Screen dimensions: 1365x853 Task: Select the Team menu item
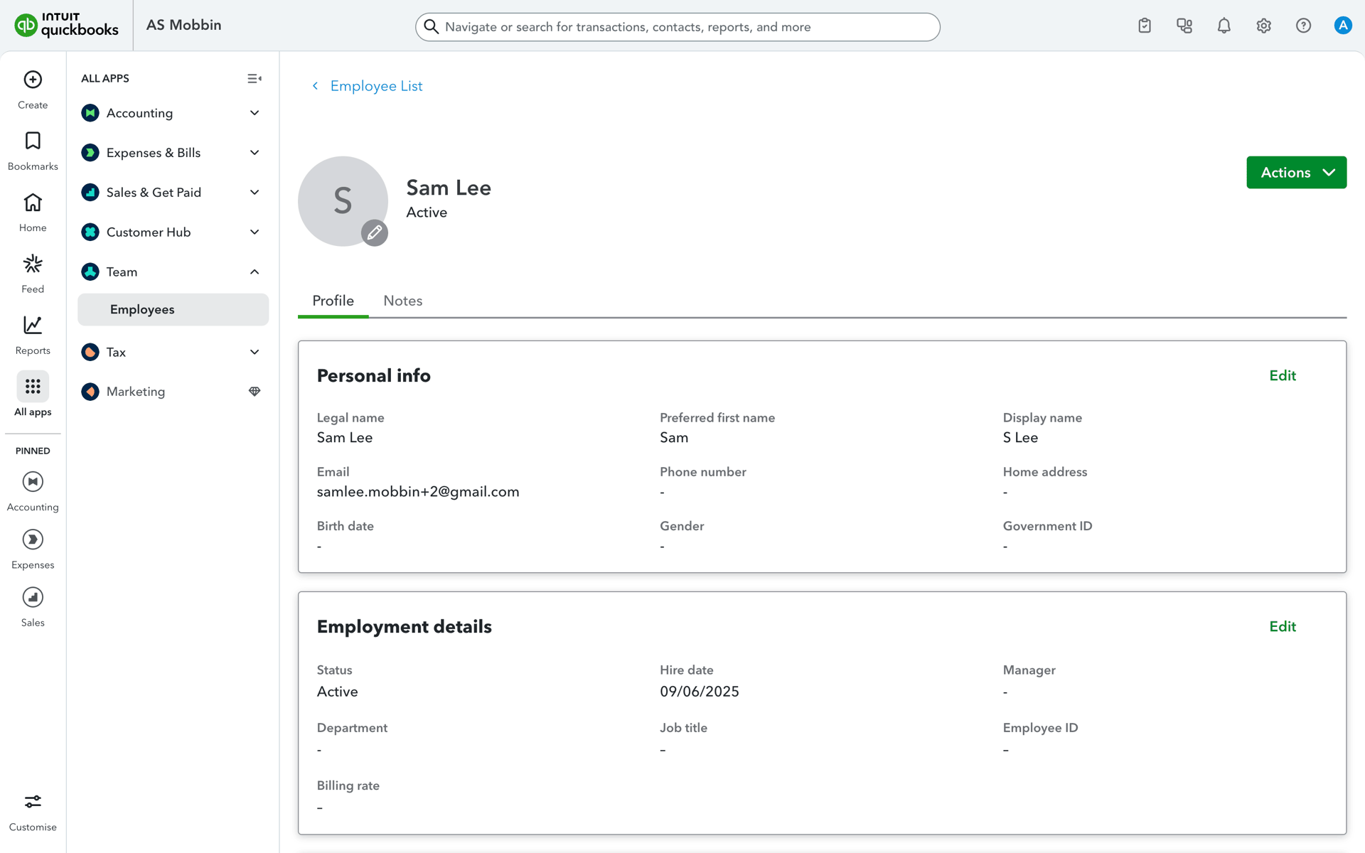[173, 272]
